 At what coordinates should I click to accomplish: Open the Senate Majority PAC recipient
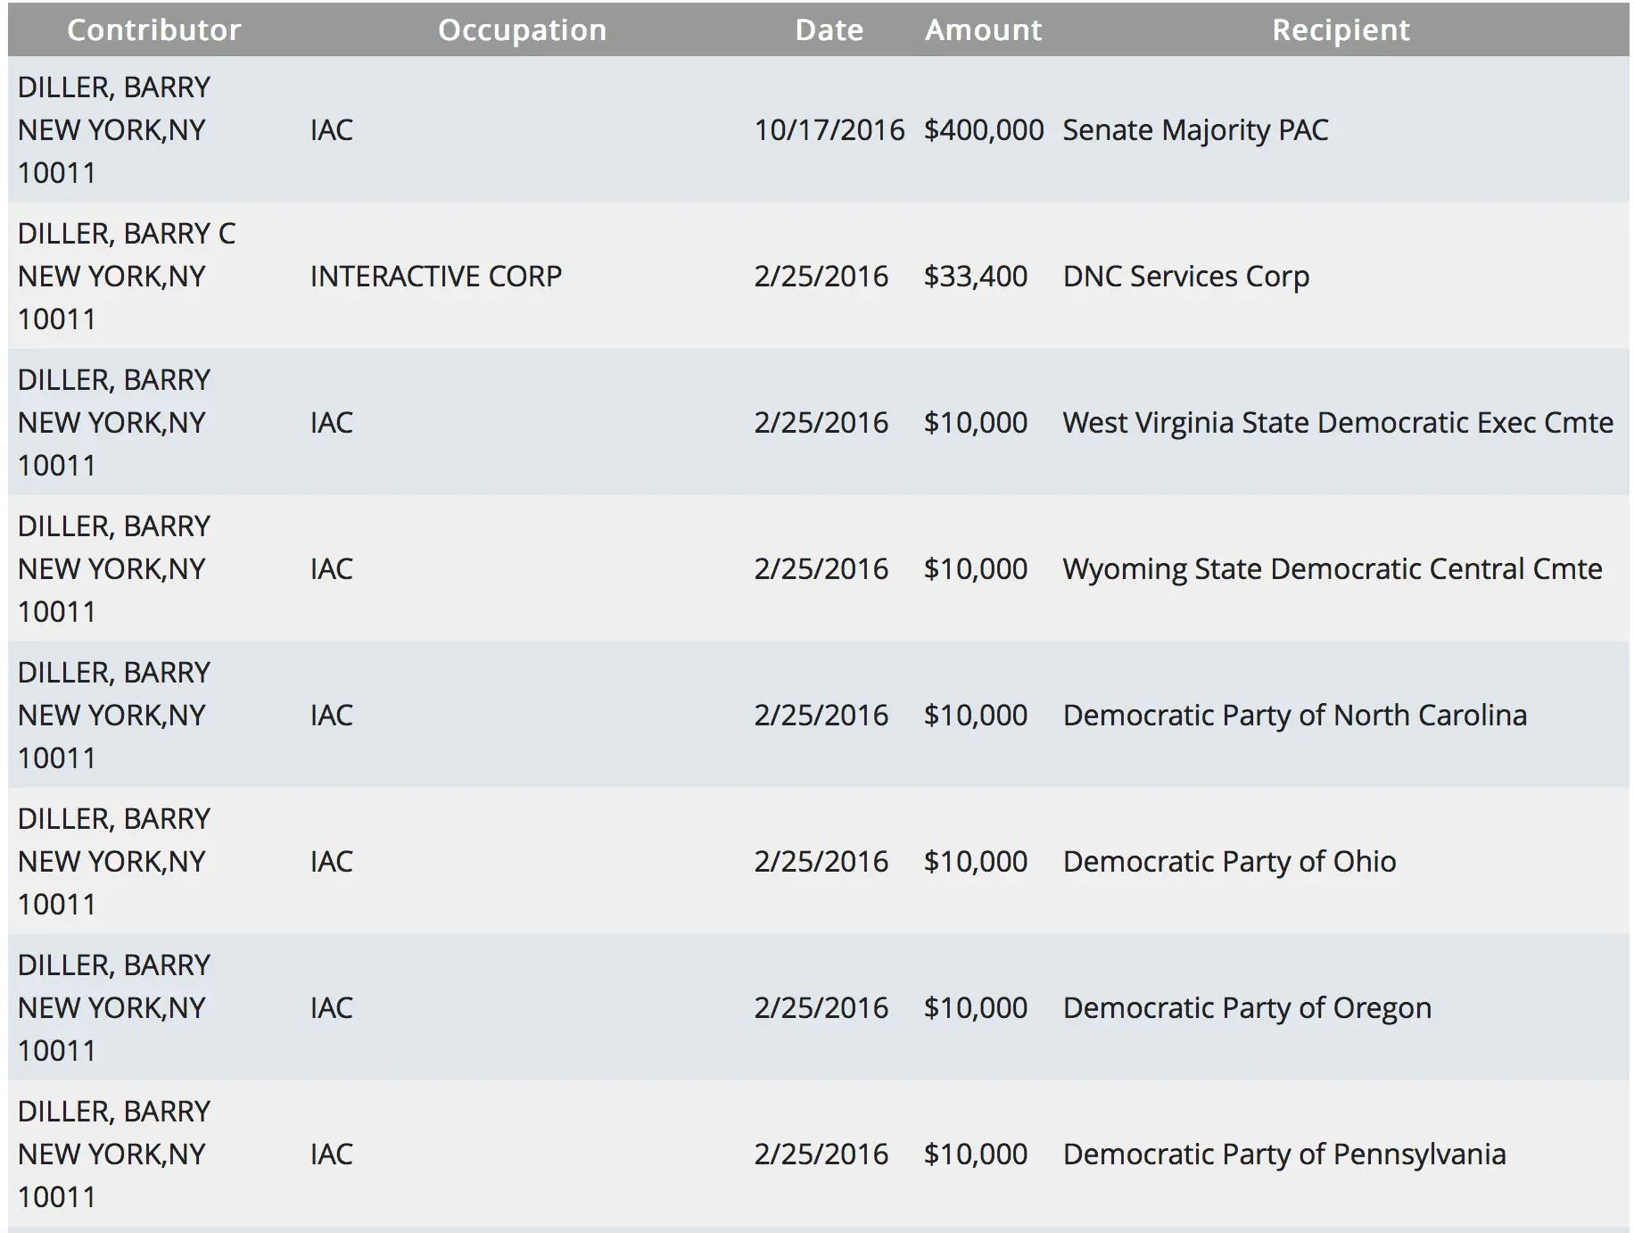pyautogui.click(x=1195, y=130)
